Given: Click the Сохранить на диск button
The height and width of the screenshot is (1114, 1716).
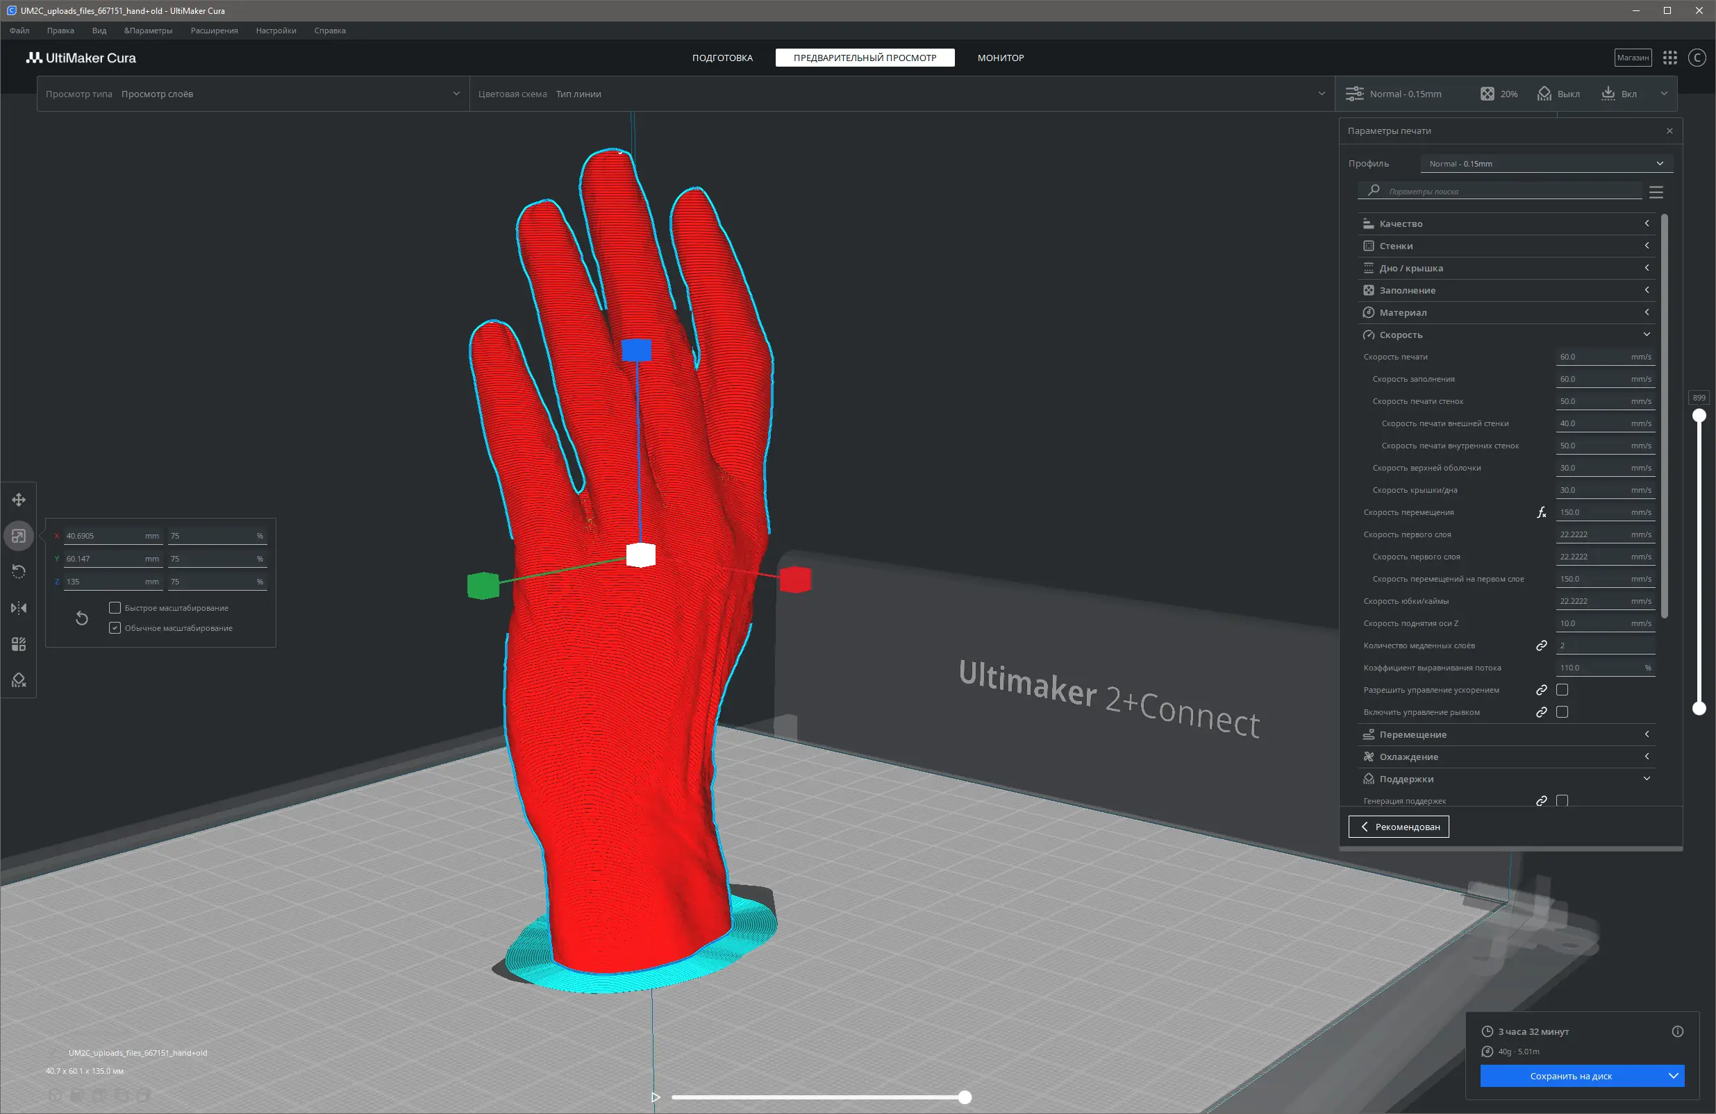Looking at the screenshot, I should pyautogui.click(x=1570, y=1076).
